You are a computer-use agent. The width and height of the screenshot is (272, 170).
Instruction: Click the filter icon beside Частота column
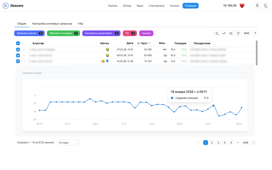[150, 43]
